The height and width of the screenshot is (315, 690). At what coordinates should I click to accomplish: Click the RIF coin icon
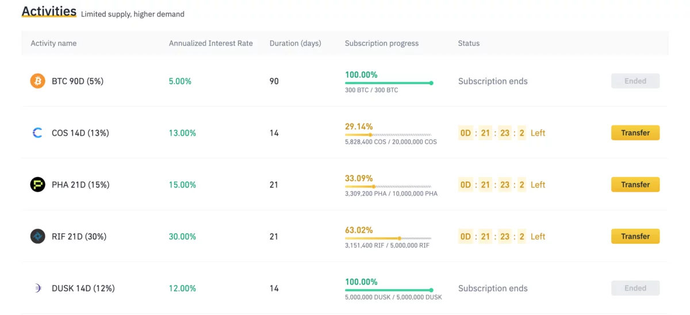tap(37, 236)
